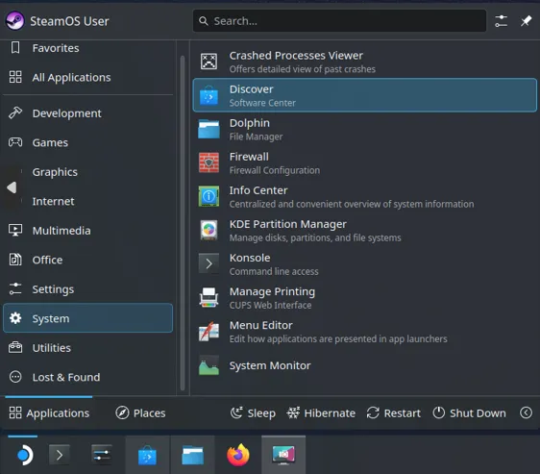Click 'Firewall Configuration' description
The height and width of the screenshot is (474, 540).
275,170
